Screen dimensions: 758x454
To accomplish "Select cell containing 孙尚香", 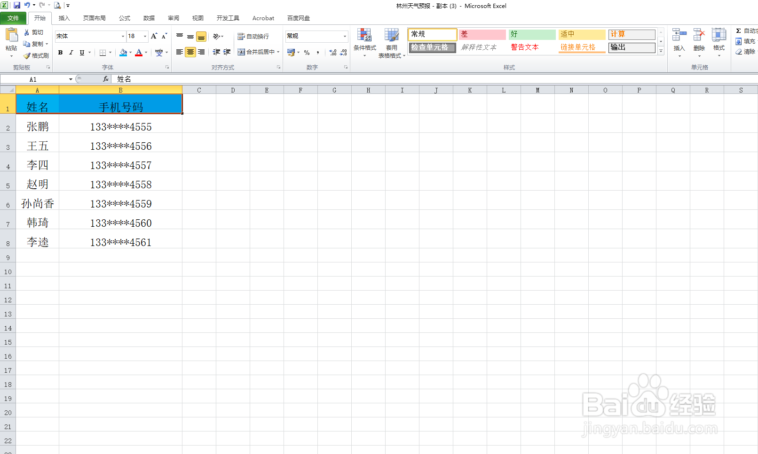I will (38, 200).
